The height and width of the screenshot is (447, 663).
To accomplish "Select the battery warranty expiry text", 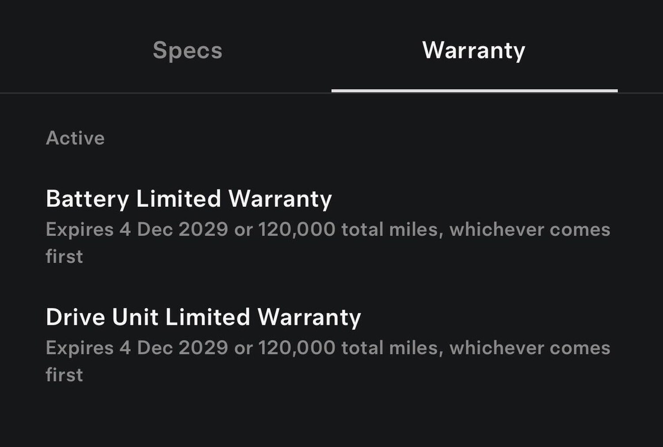I will click(329, 229).
